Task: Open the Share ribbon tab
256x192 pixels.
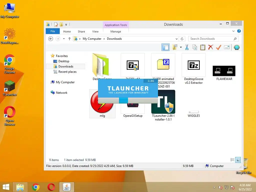Action: (x=81, y=31)
